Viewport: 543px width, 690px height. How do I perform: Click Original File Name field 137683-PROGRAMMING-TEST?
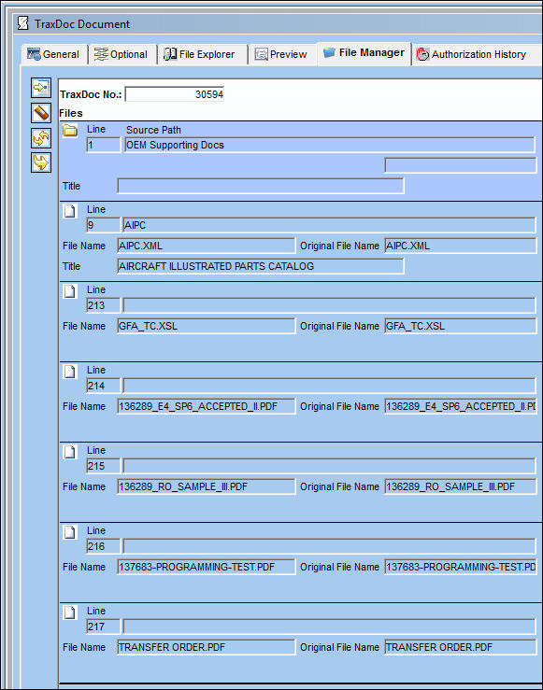461,567
